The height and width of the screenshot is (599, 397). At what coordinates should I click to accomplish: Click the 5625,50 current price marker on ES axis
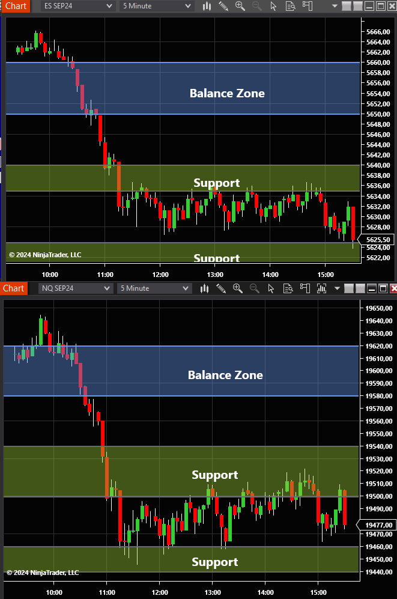(x=375, y=240)
